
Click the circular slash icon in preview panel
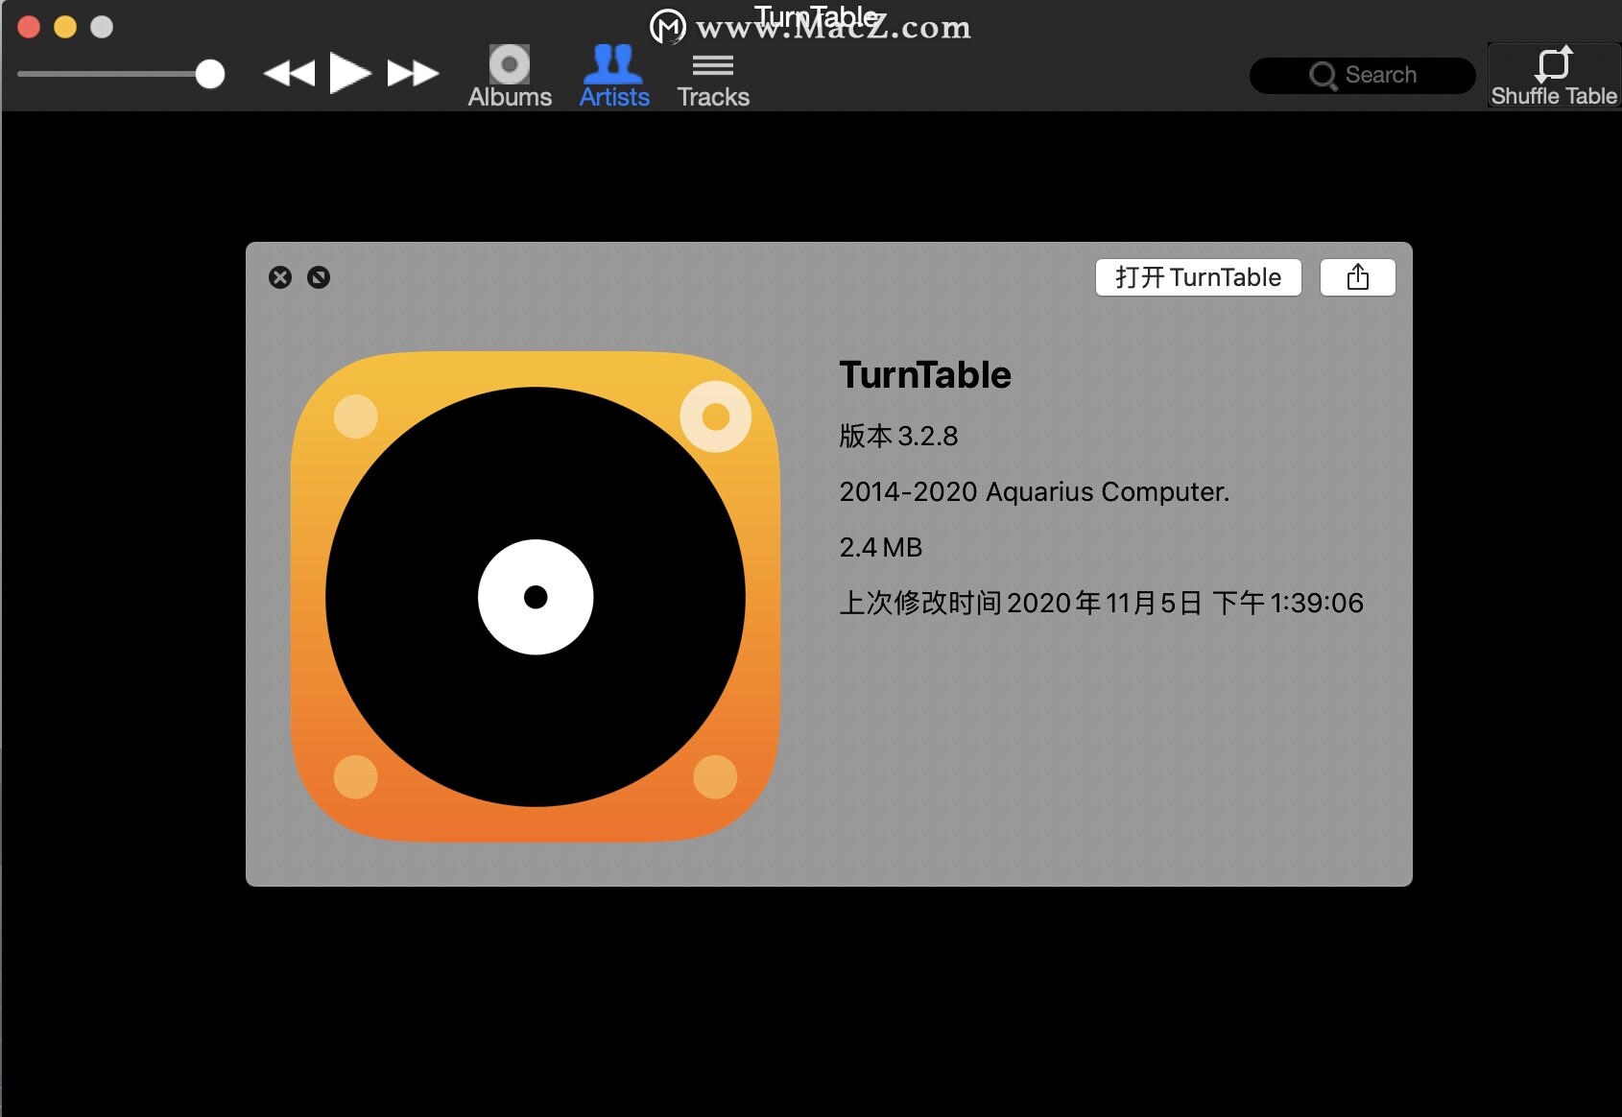pyautogui.click(x=319, y=277)
